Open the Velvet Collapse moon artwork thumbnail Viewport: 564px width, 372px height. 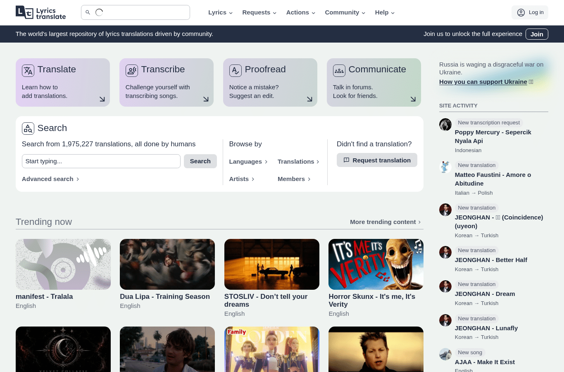point(63,349)
